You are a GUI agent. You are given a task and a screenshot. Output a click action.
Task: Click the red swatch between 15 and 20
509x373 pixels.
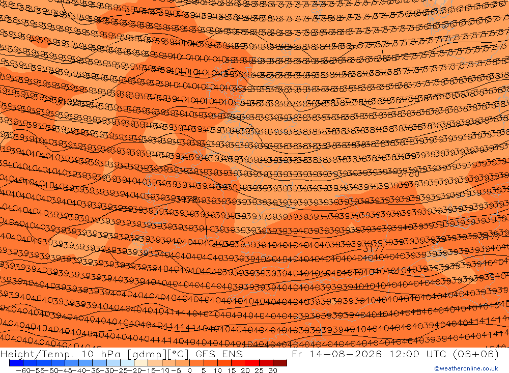239,363
